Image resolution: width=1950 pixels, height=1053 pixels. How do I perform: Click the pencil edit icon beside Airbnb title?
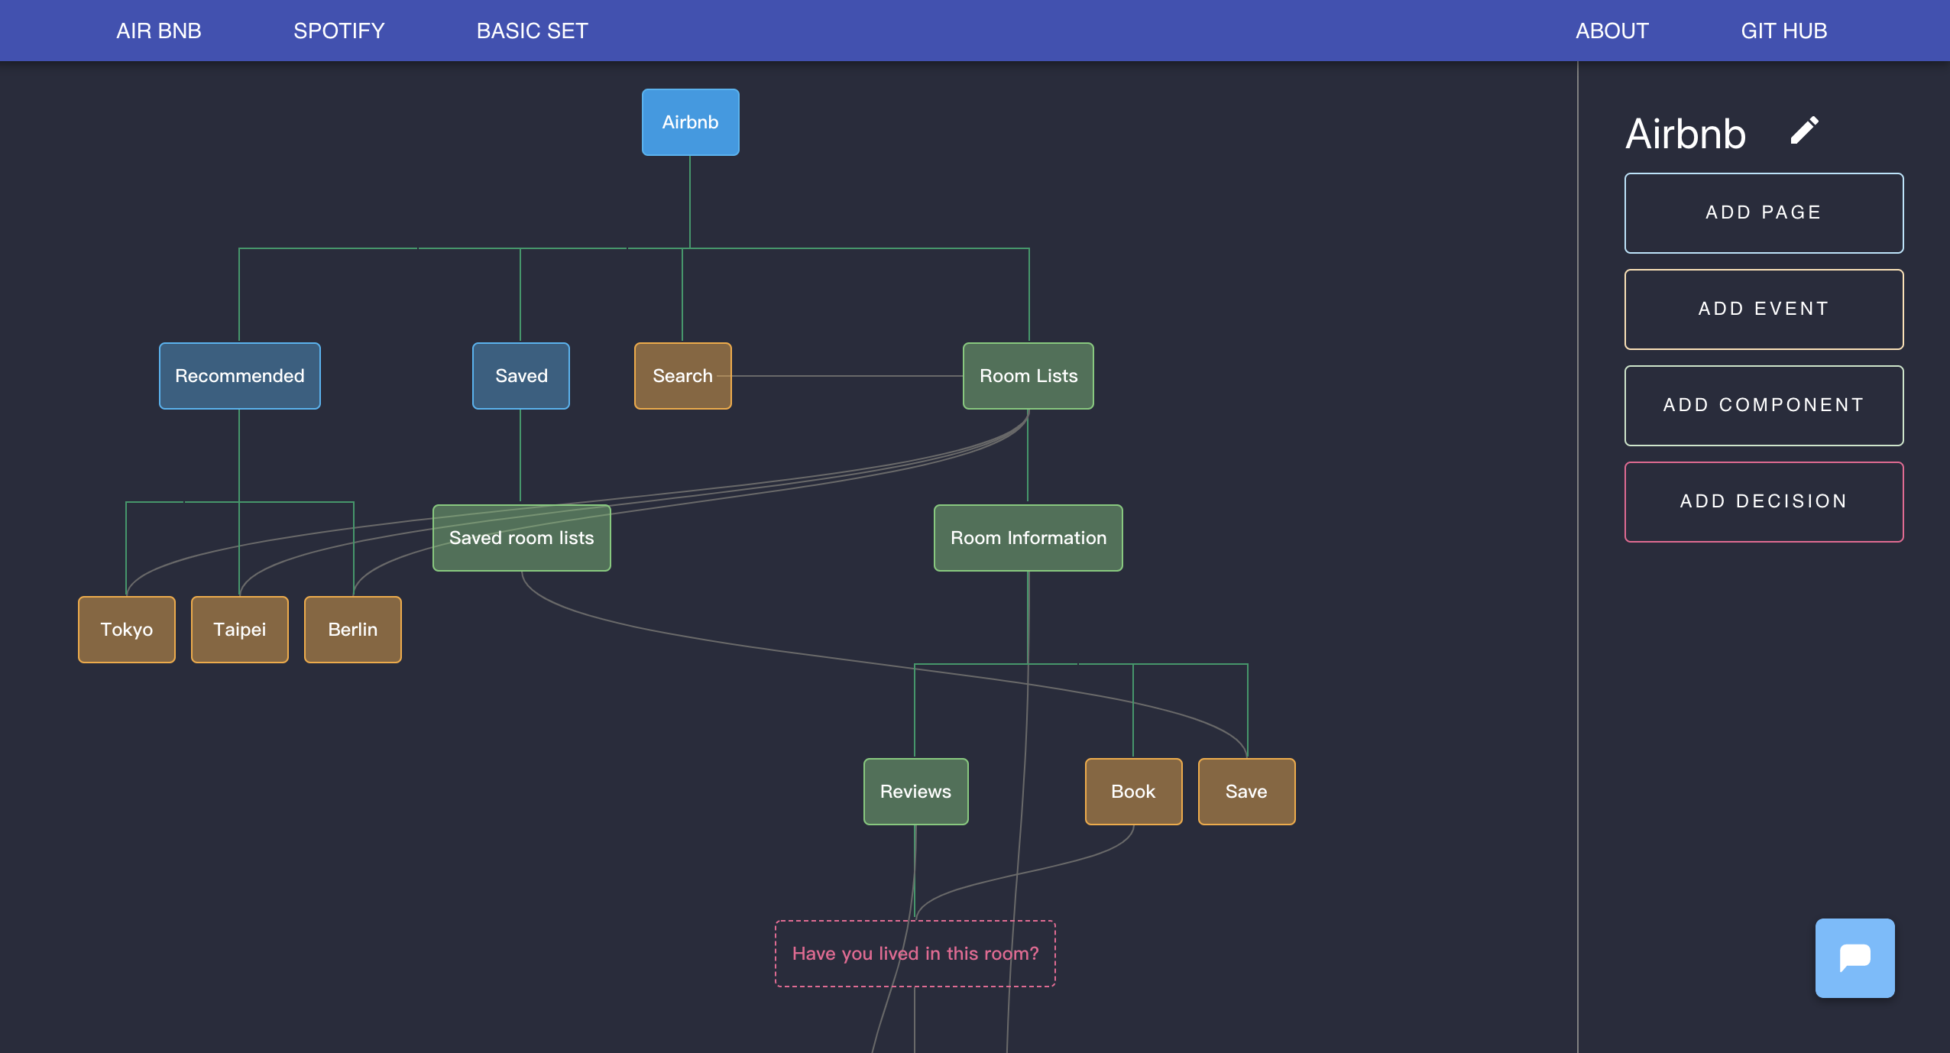tap(1804, 131)
